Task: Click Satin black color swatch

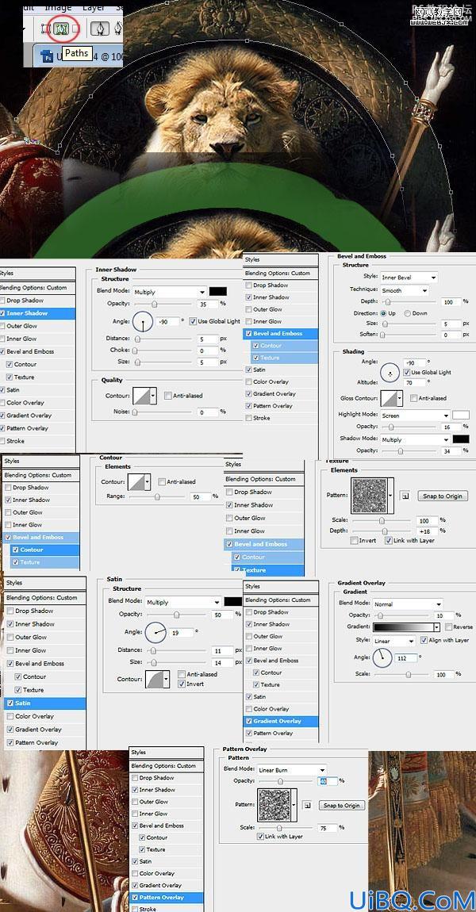Action: point(233,602)
